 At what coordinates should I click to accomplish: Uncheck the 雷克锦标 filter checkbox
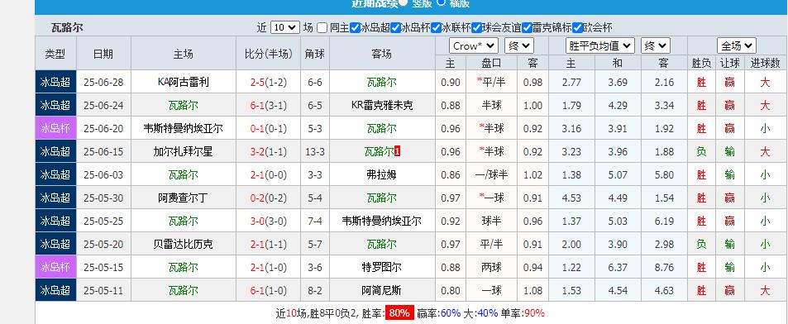527,27
